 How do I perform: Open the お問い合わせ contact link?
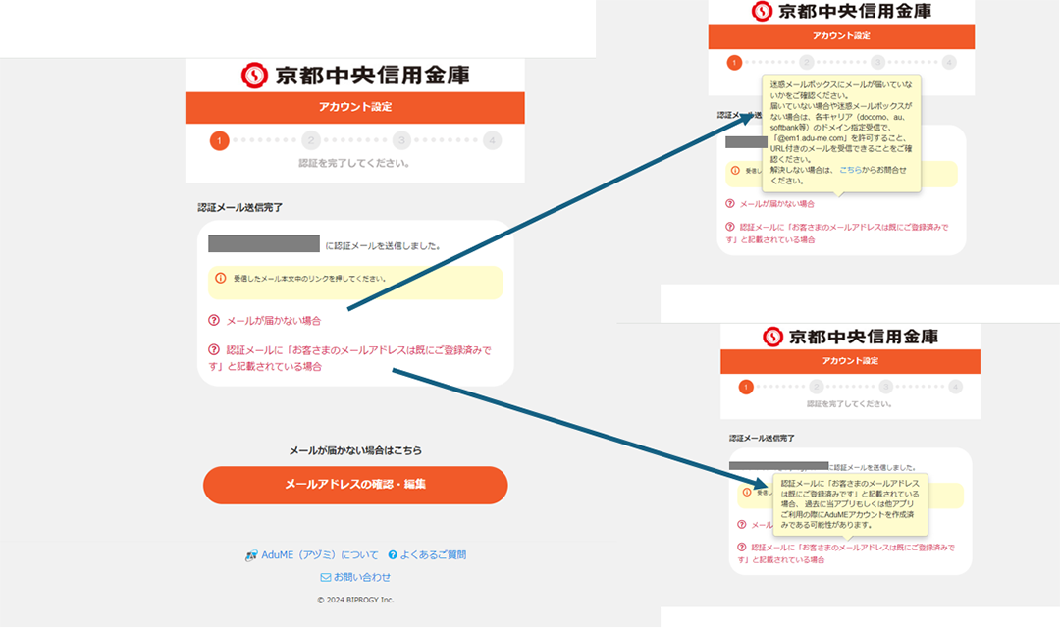pos(362,578)
